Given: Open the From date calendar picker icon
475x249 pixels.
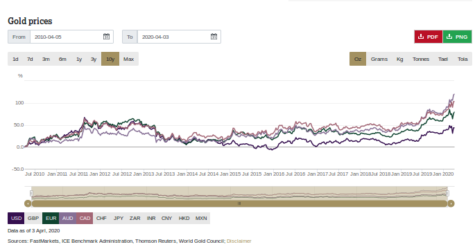Looking at the screenshot, I should pyautogui.click(x=106, y=37).
